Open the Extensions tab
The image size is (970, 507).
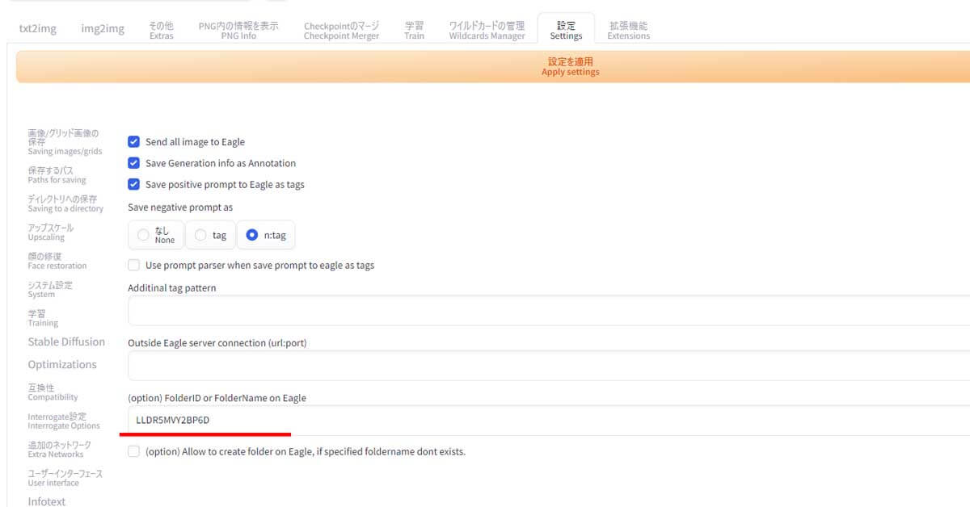[x=628, y=31]
